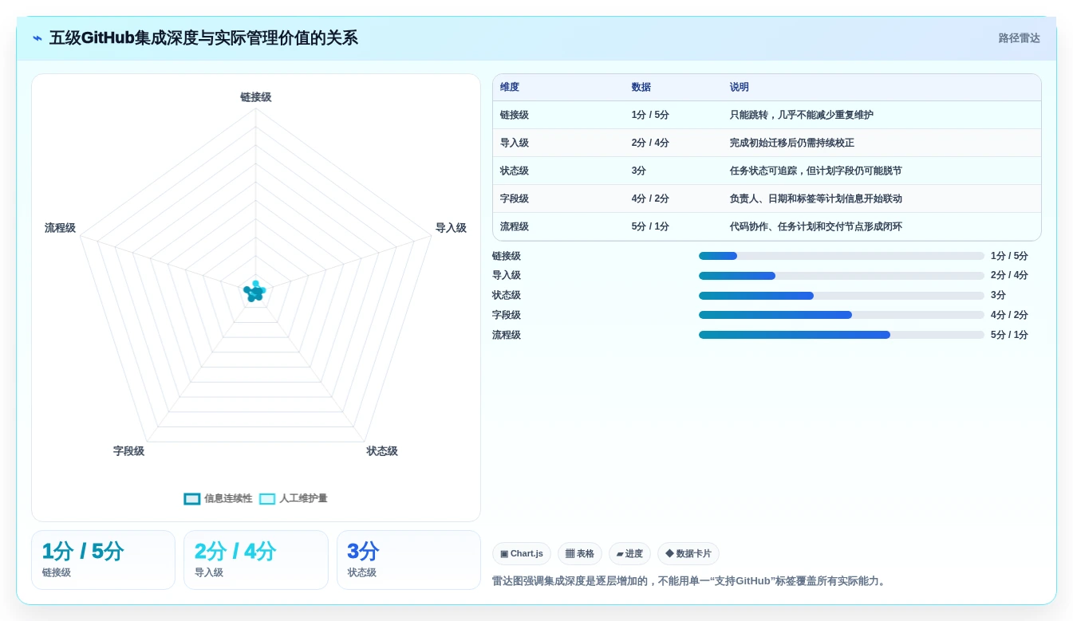Click the 链接级 progress bar
The image size is (1073, 621).
click(842, 256)
